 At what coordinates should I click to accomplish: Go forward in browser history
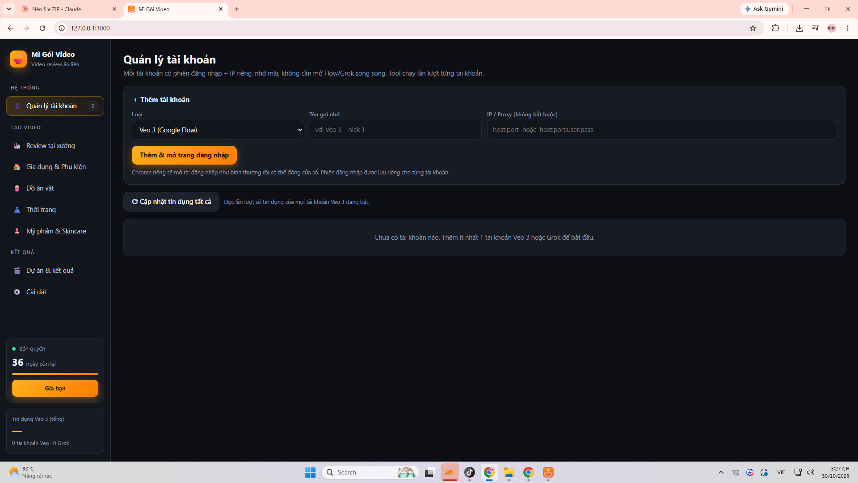click(x=26, y=28)
